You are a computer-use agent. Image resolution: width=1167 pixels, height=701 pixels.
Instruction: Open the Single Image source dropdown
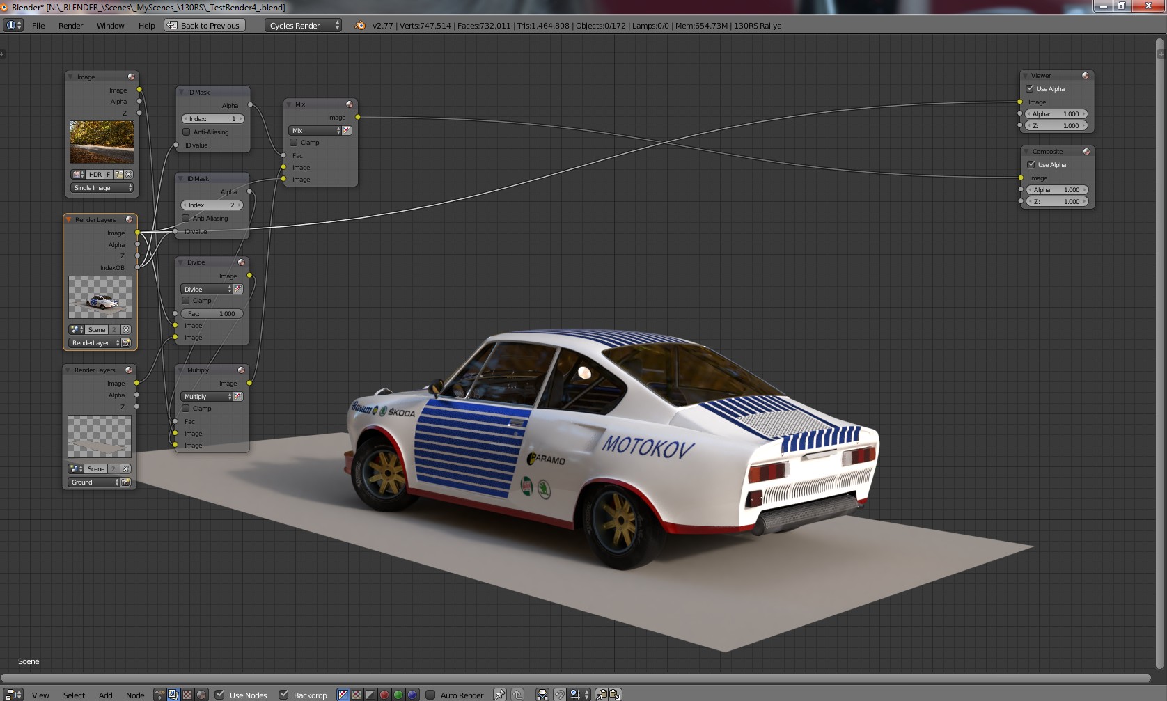[102, 188]
